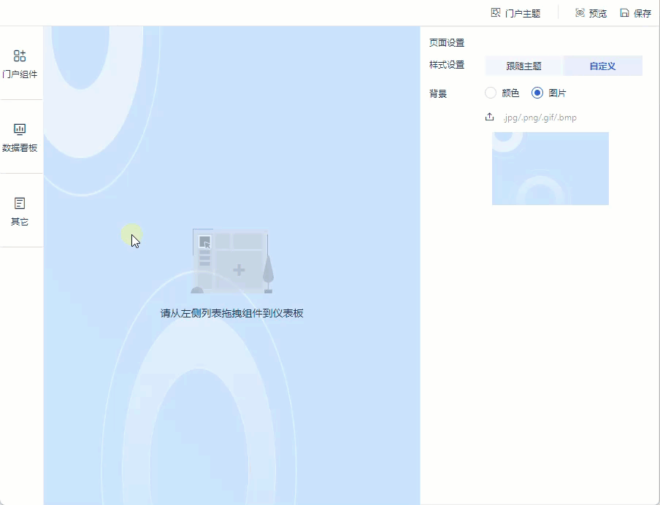Click the 请从左侧列表拖拽组件到仪表板 hint text
Screen dimensions: 660x505
point(232,313)
